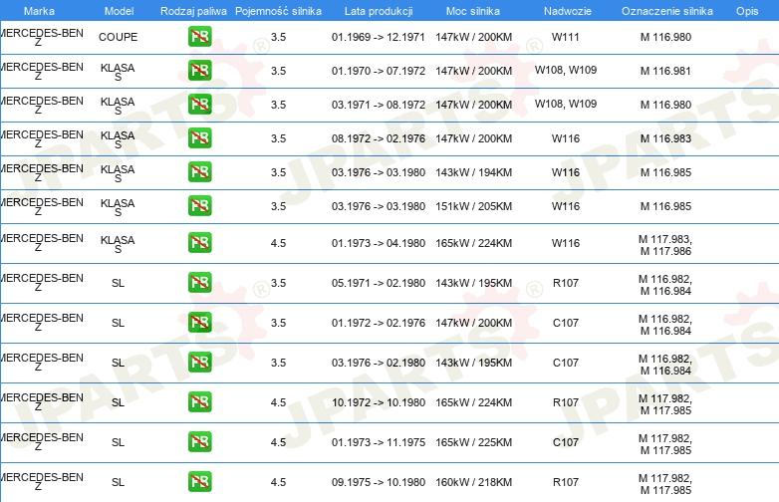Select the date range 09.1975 -> 10.1980
The height and width of the screenshot is (502, 779).
tap(379, 482)
